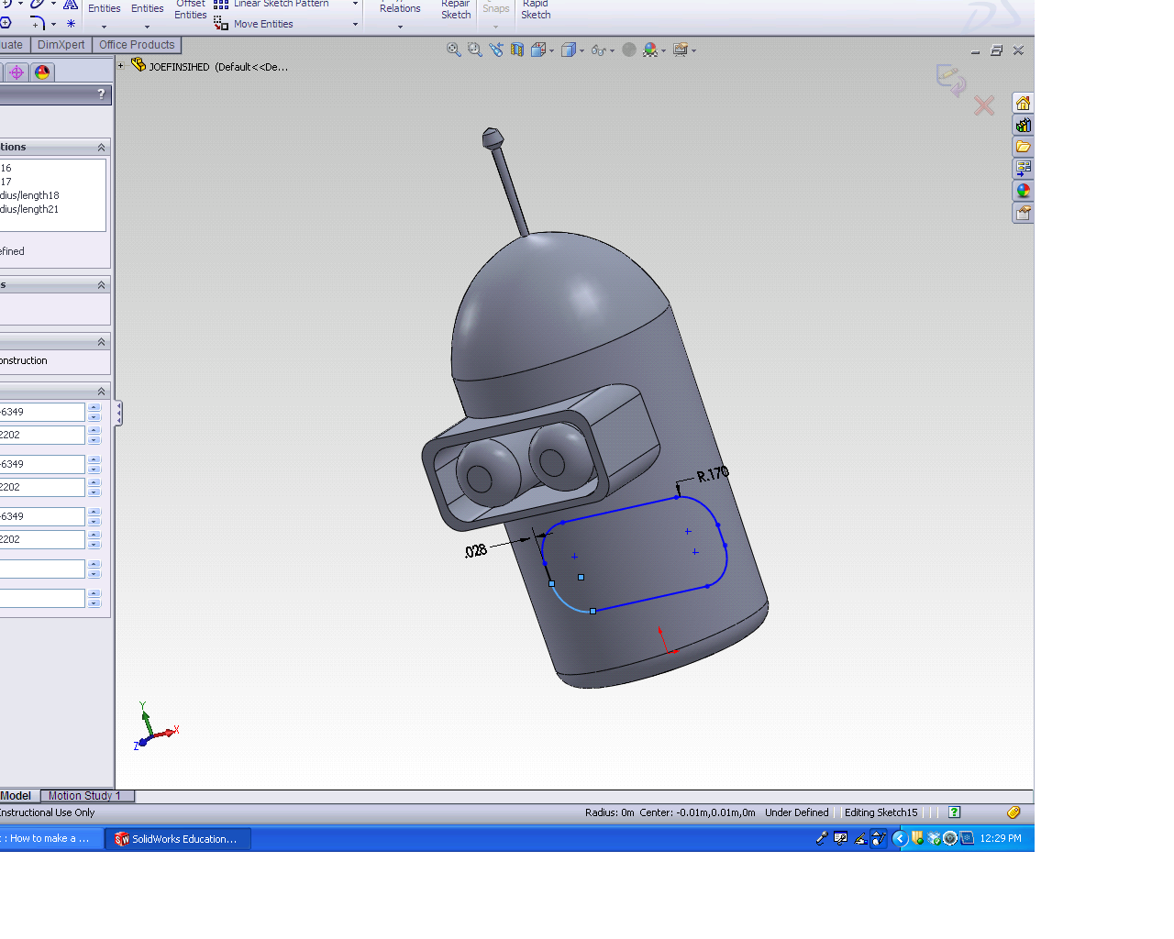Click the Previous View icon
The height and width of the screenshot is (939, 1174).
point(495,50)
